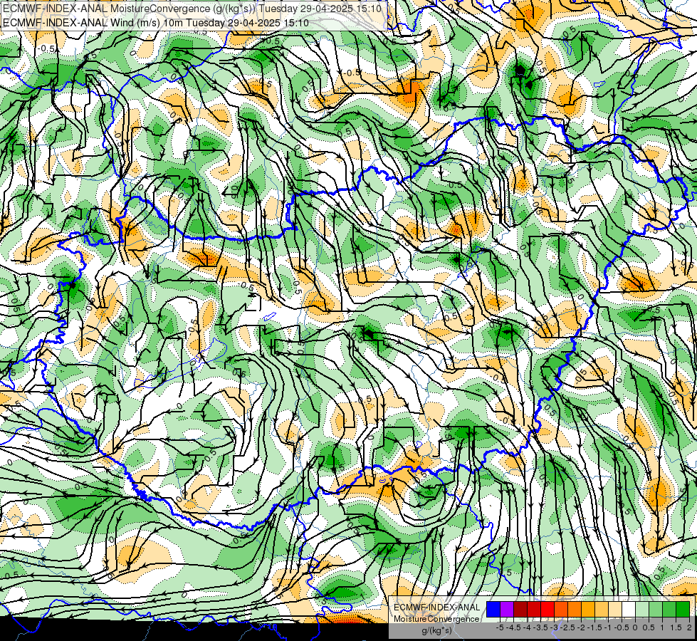Click the MoistureConvergence title line at top

192,9
